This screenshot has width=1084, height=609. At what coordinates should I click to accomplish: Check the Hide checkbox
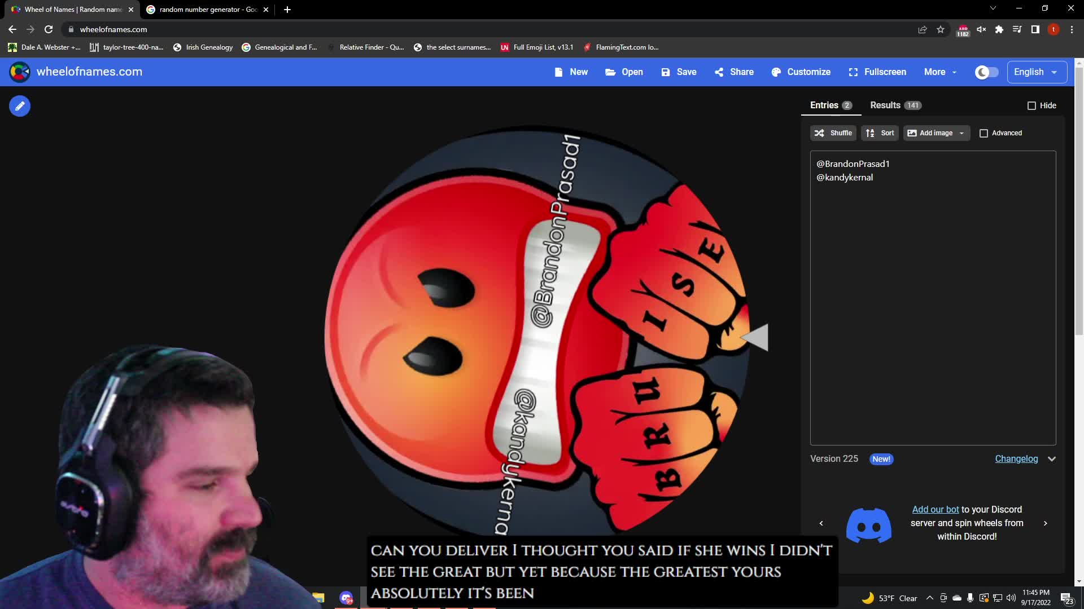point(1031,105)
